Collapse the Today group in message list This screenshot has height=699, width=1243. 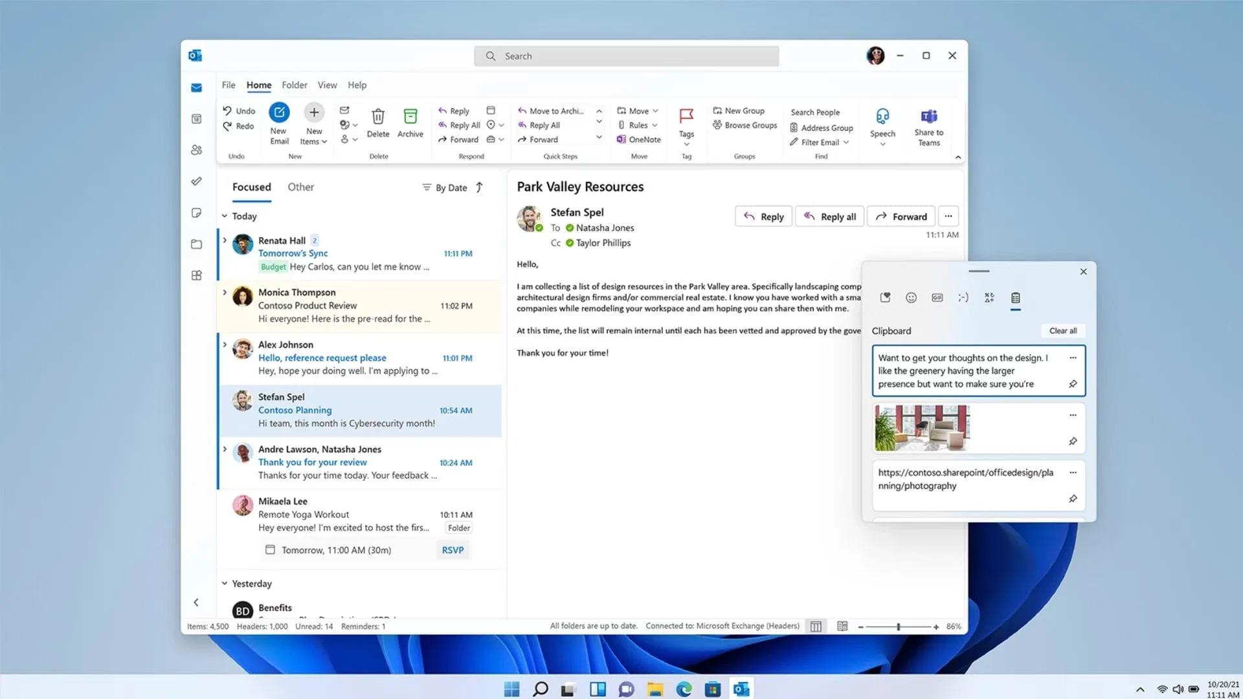coord(225,216)
